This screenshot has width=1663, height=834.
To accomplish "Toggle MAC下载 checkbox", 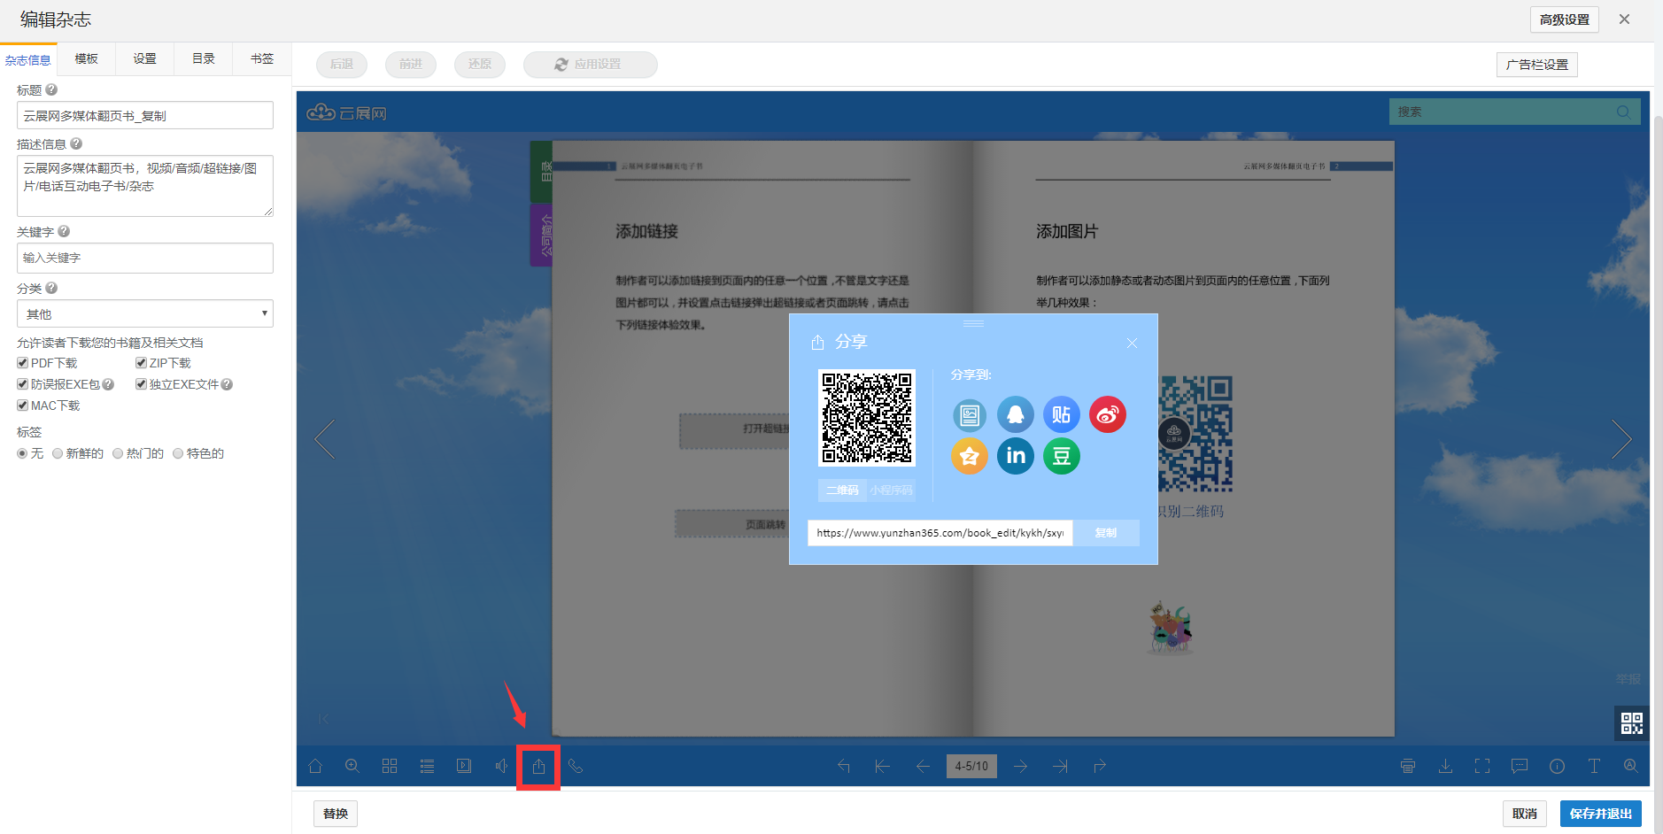I will pos(22,405).
